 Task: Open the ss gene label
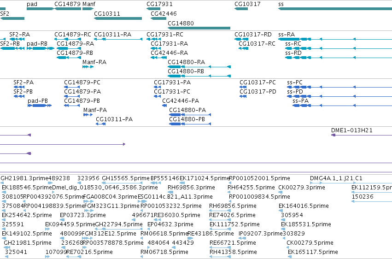281,4
